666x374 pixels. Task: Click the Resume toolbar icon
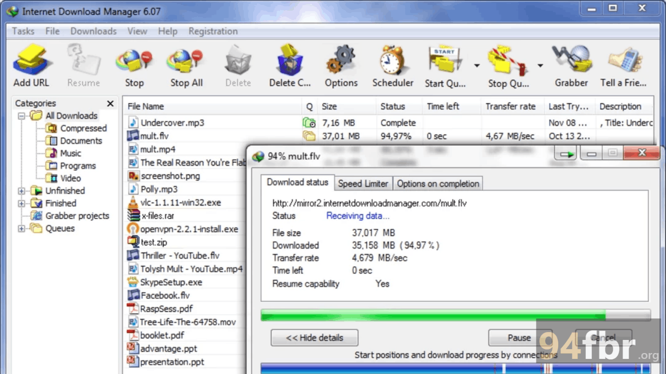(x=83, y=60)
